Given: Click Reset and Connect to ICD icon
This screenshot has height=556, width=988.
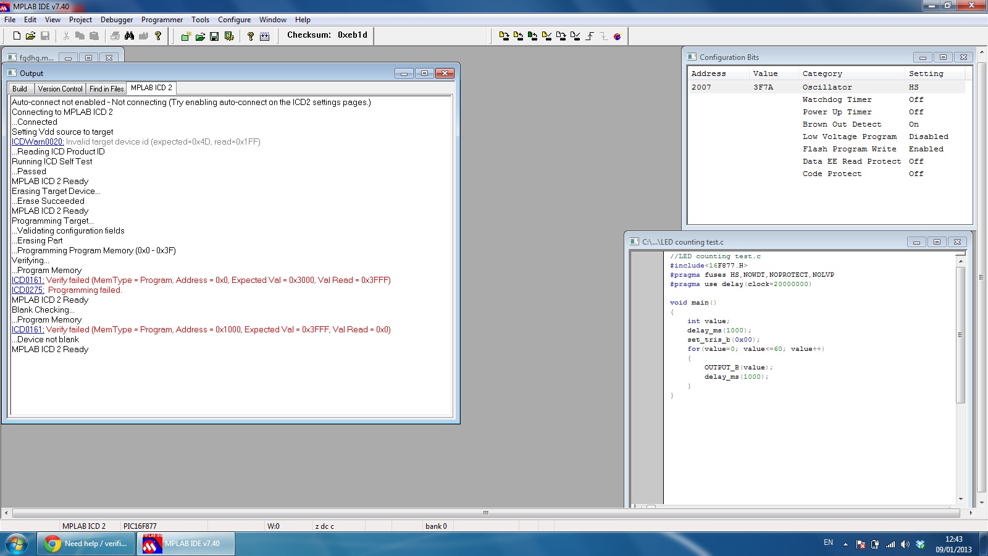Looking at the screenshot, I should 617,36.
